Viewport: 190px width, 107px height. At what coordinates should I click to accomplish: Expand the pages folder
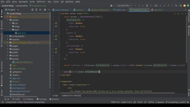[x=8, y=46]
